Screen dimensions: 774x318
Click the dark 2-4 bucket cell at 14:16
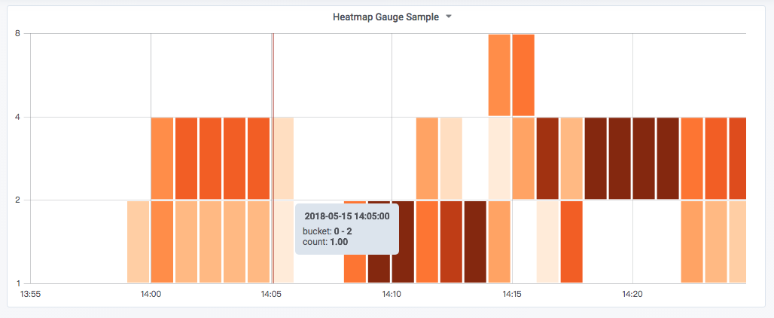[547, 157]
